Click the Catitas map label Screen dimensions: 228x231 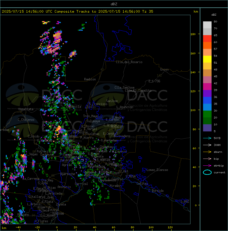[142, 184]
